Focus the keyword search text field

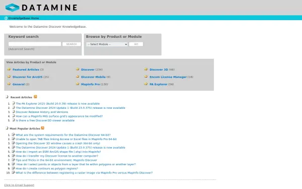[35, 44]
